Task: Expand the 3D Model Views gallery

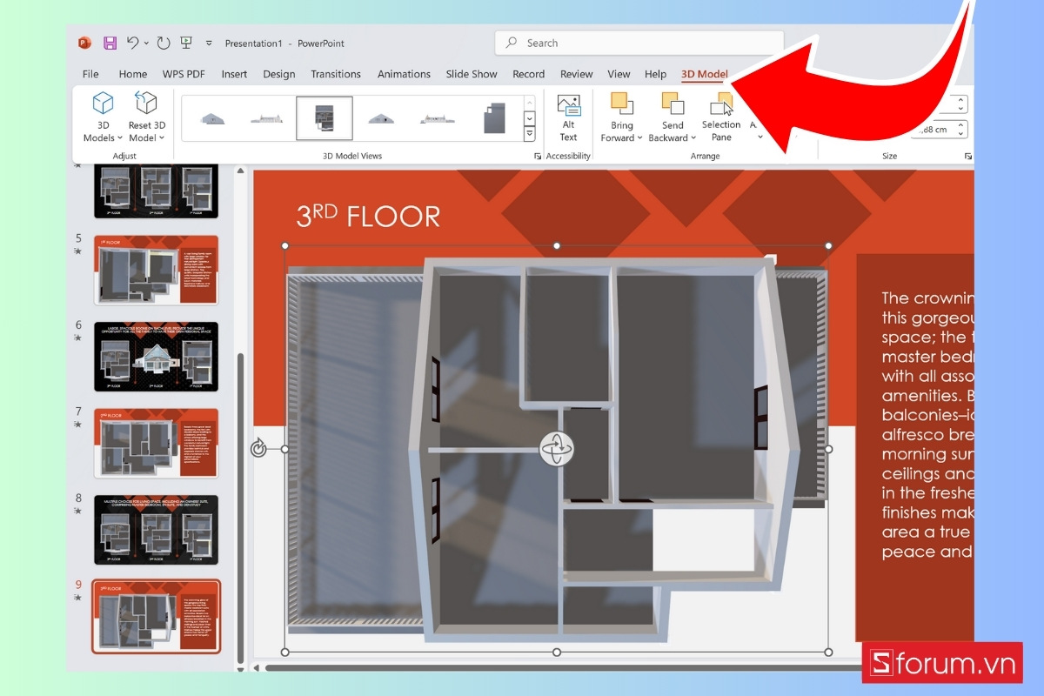Action: (x=529, y=134)
